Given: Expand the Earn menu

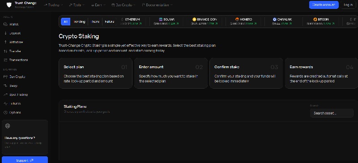Looking at the screenshot, I should [x=98, y=5].
